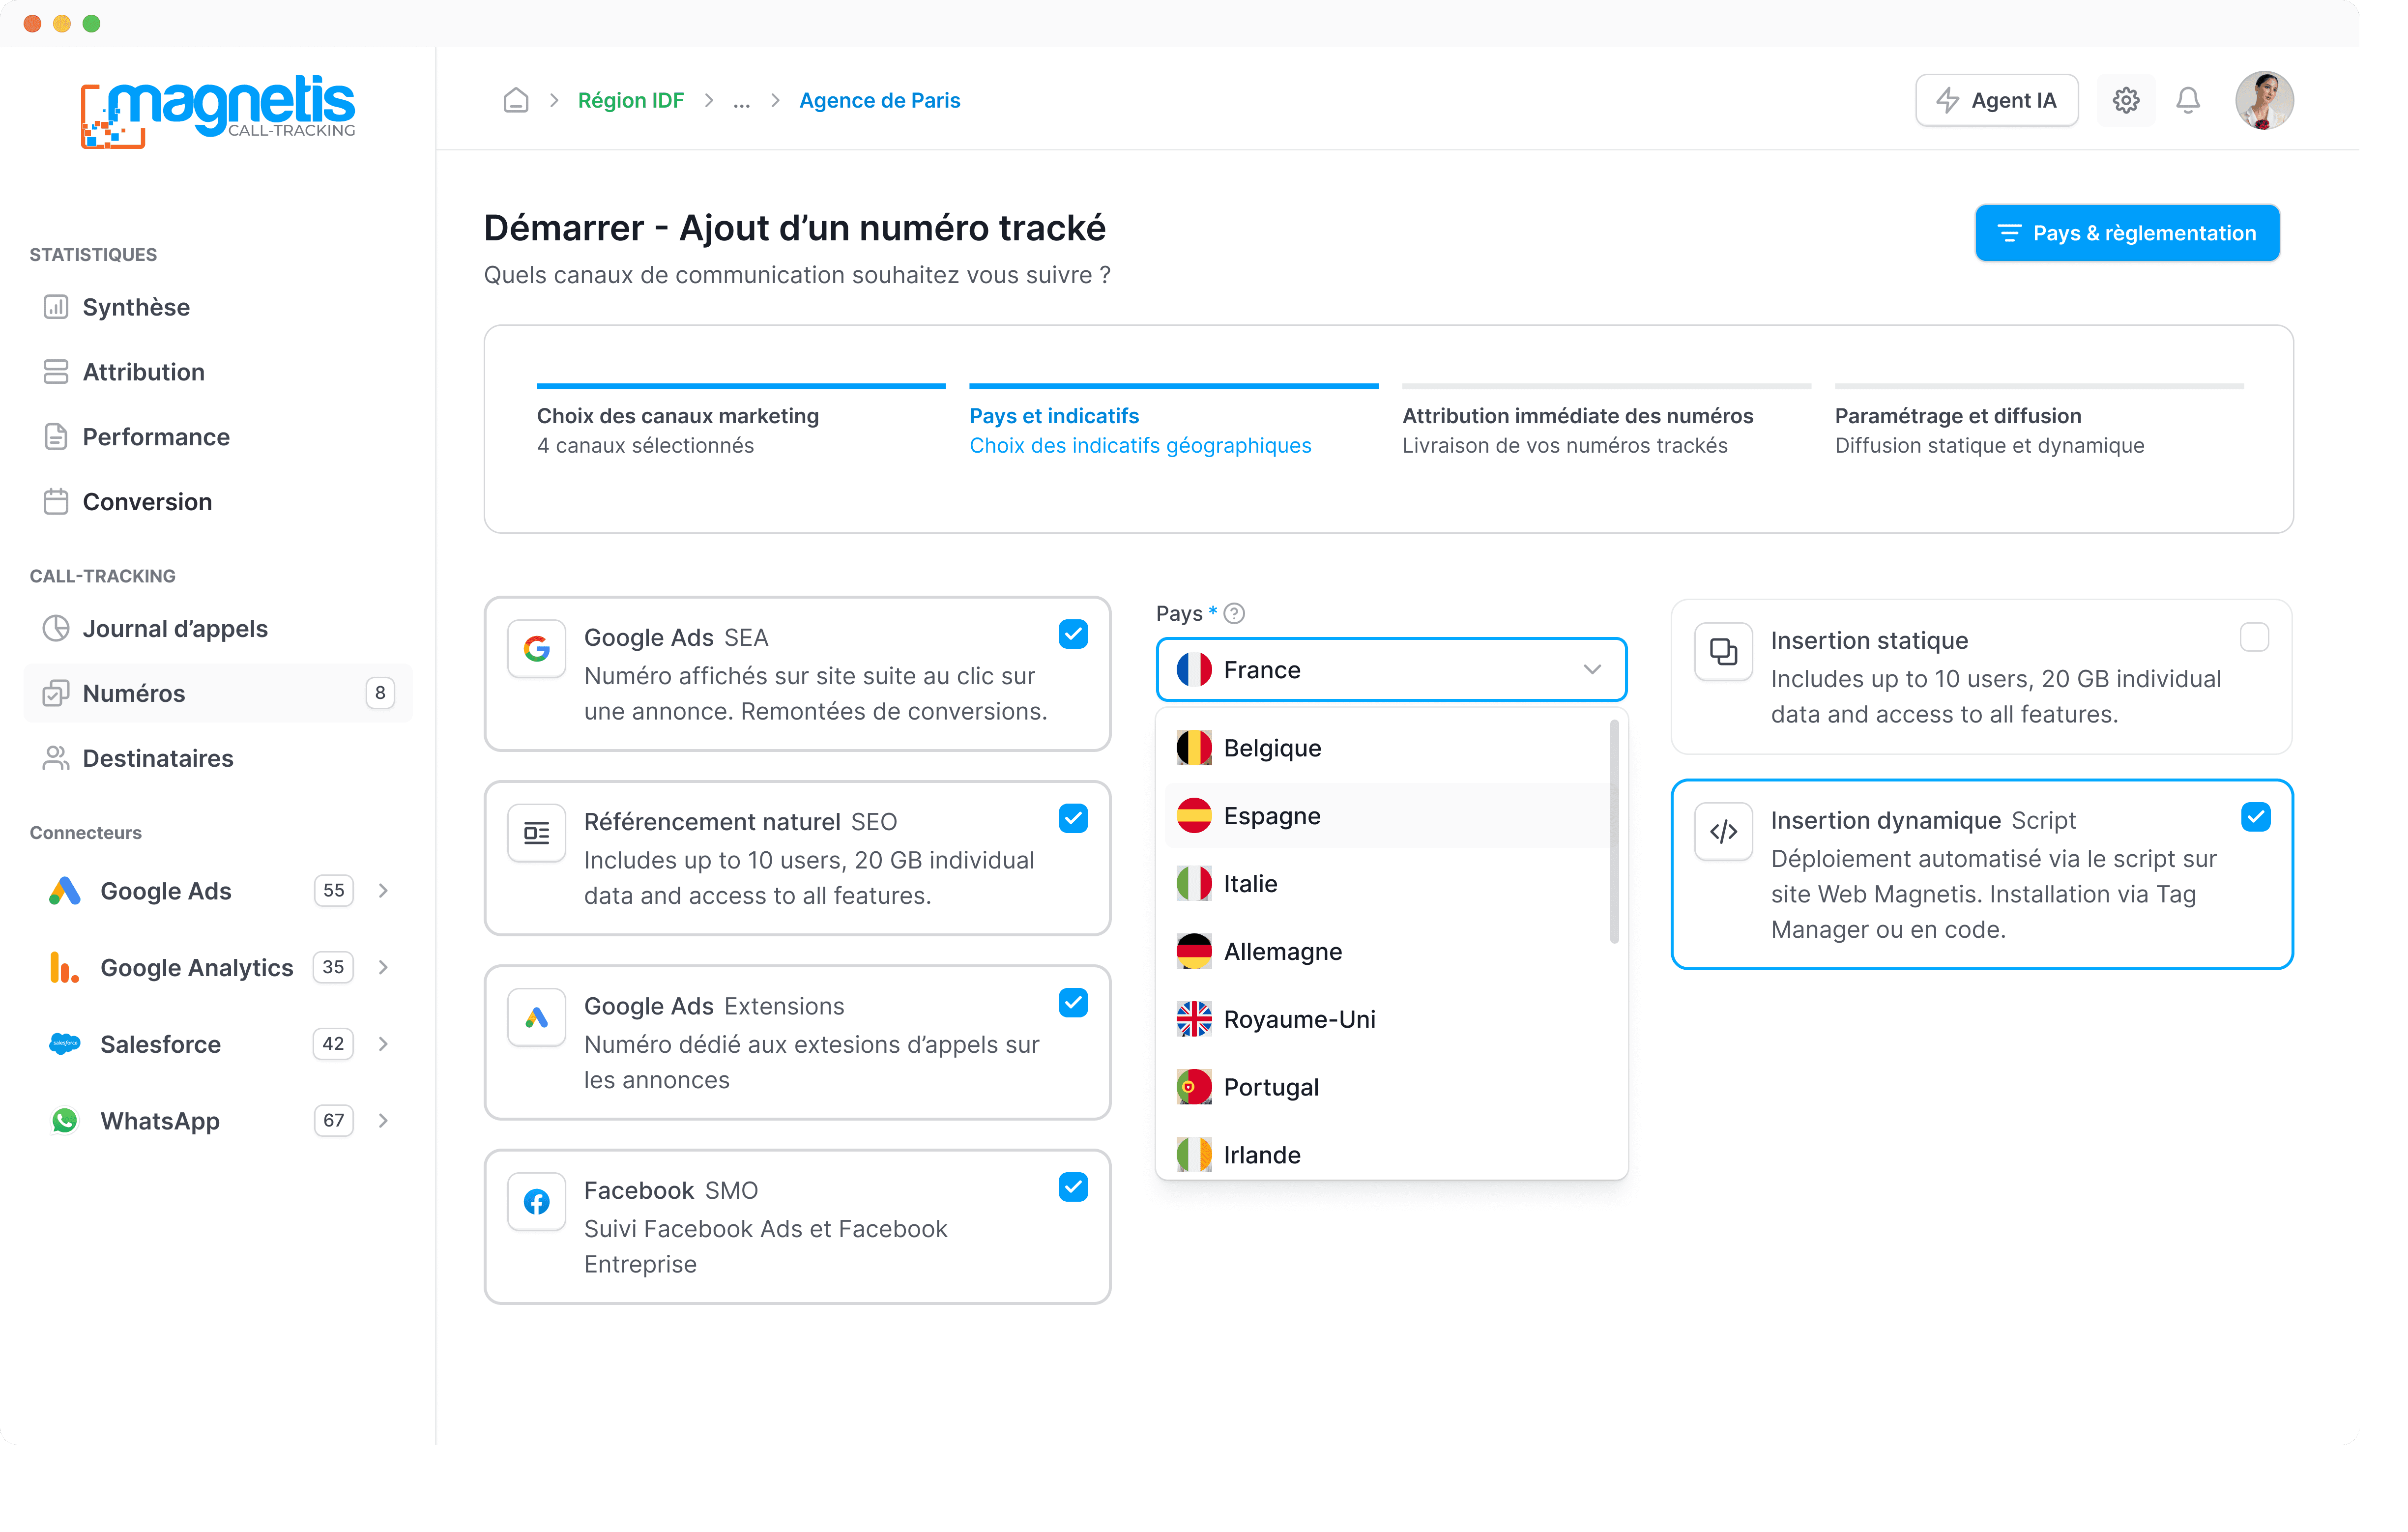Click the home breadcrumb icon
This screenshot has width=2408, height=1532.
[515, 100]
